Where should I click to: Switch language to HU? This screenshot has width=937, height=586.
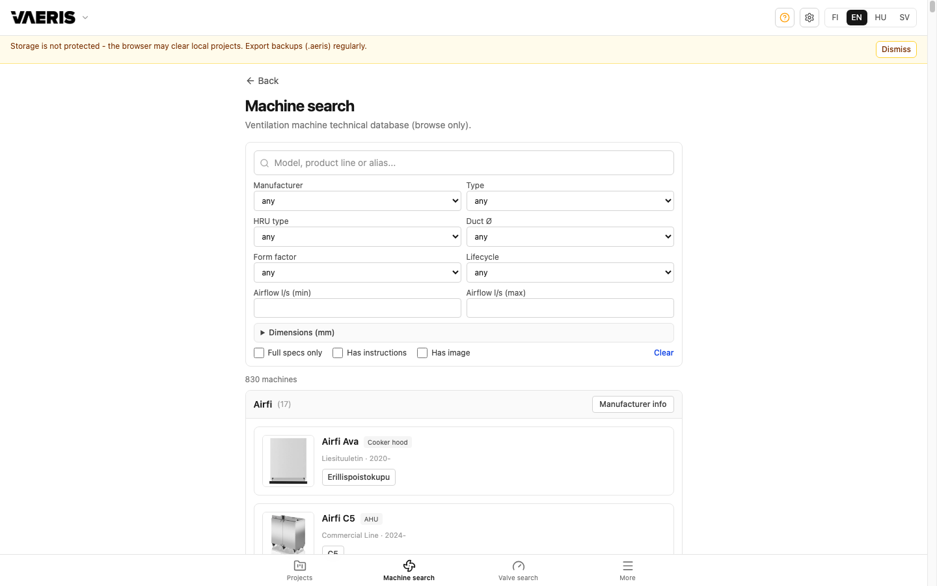(880, 18)
